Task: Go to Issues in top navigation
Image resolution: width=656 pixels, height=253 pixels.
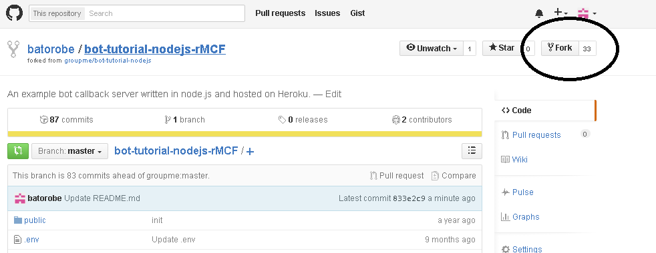Action: click(x=327, y=13)
